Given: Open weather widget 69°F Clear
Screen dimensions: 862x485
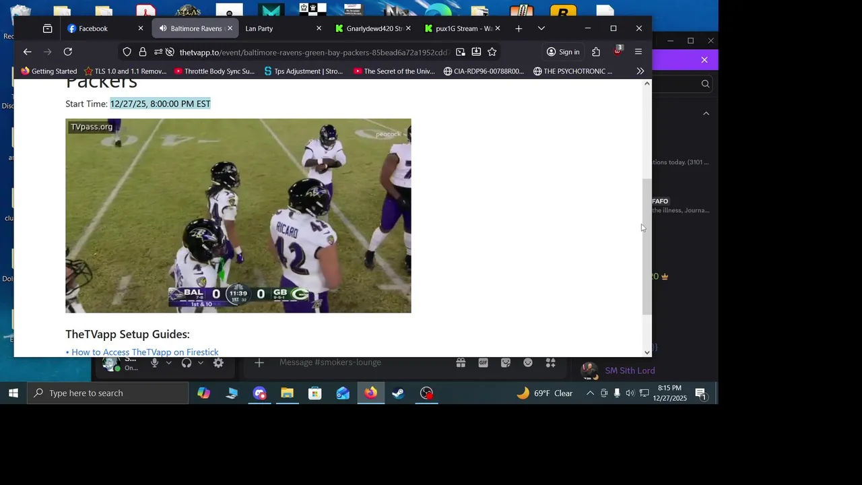Looking at the screenshot, I should [544, 393].
